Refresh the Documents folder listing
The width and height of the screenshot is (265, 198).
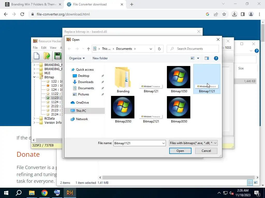pos(159,49)
